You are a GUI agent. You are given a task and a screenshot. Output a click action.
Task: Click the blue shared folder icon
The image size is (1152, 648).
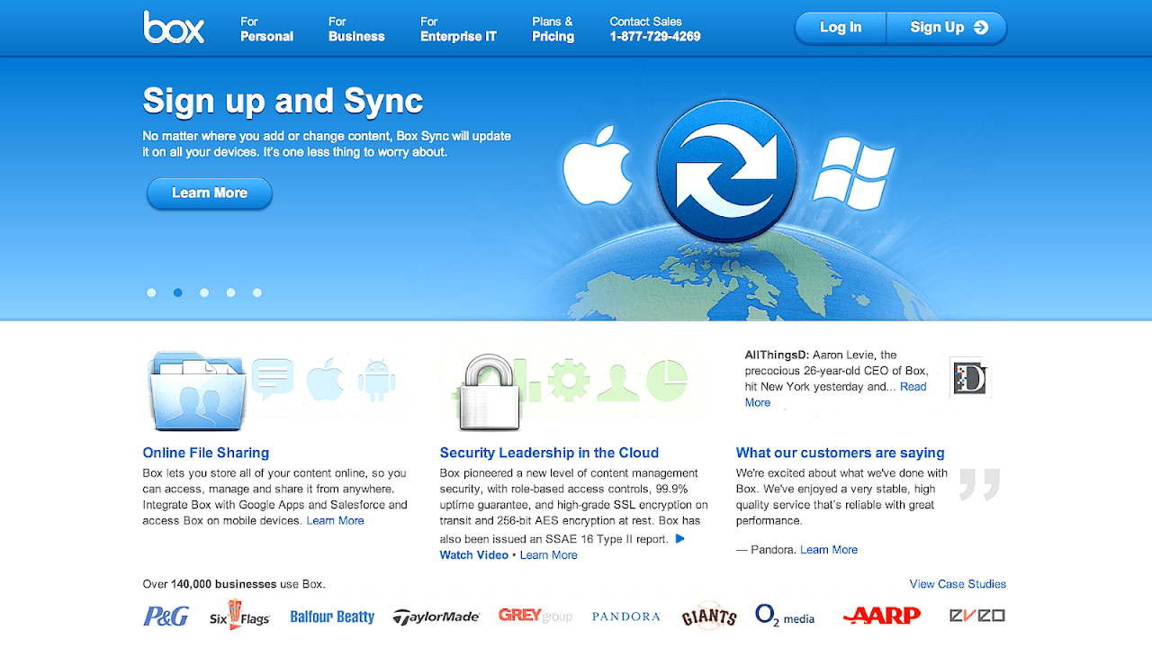197,391
